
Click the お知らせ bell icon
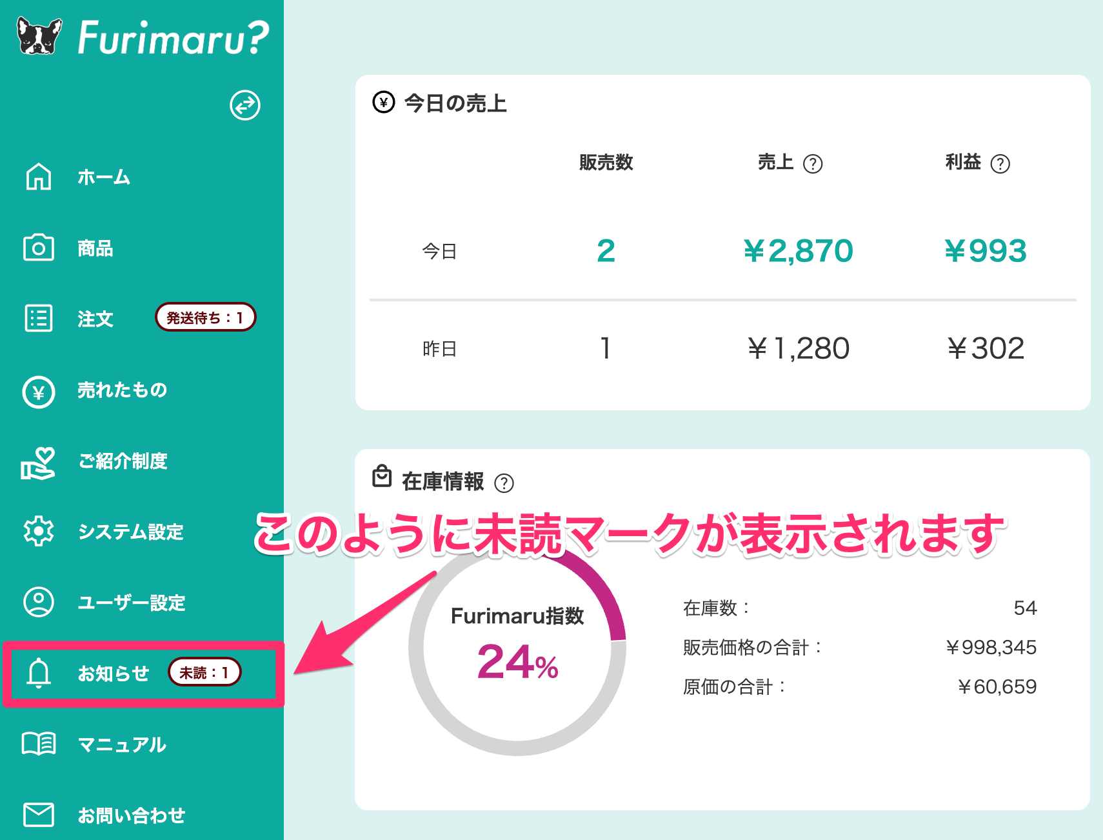[39, 673]
